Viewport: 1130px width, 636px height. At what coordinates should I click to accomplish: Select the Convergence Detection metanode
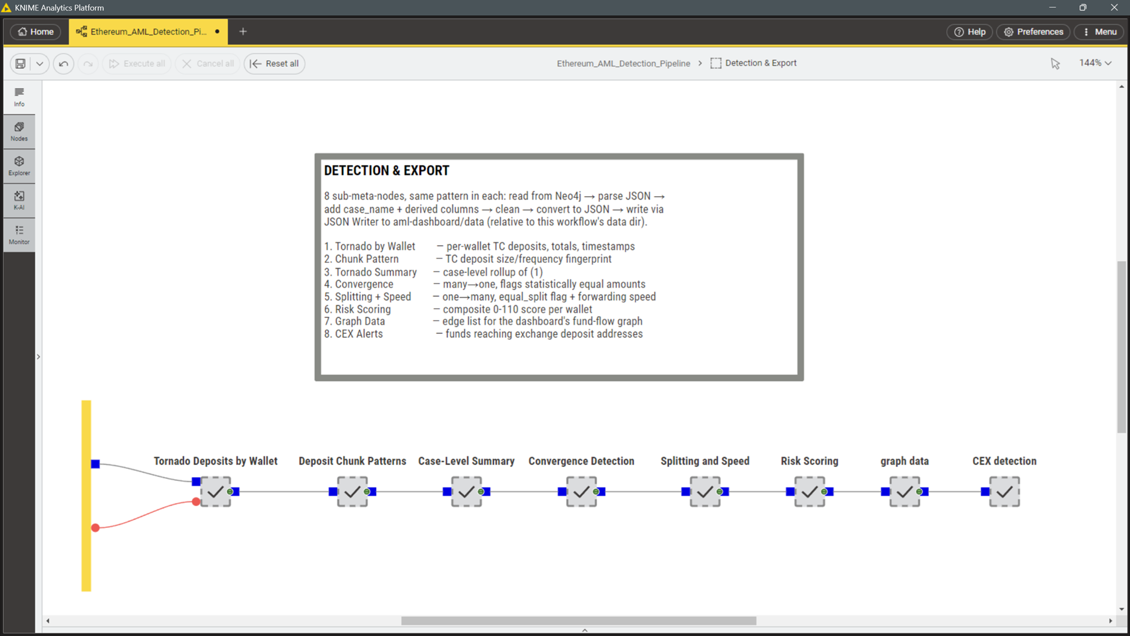click(x=582, y=492)
